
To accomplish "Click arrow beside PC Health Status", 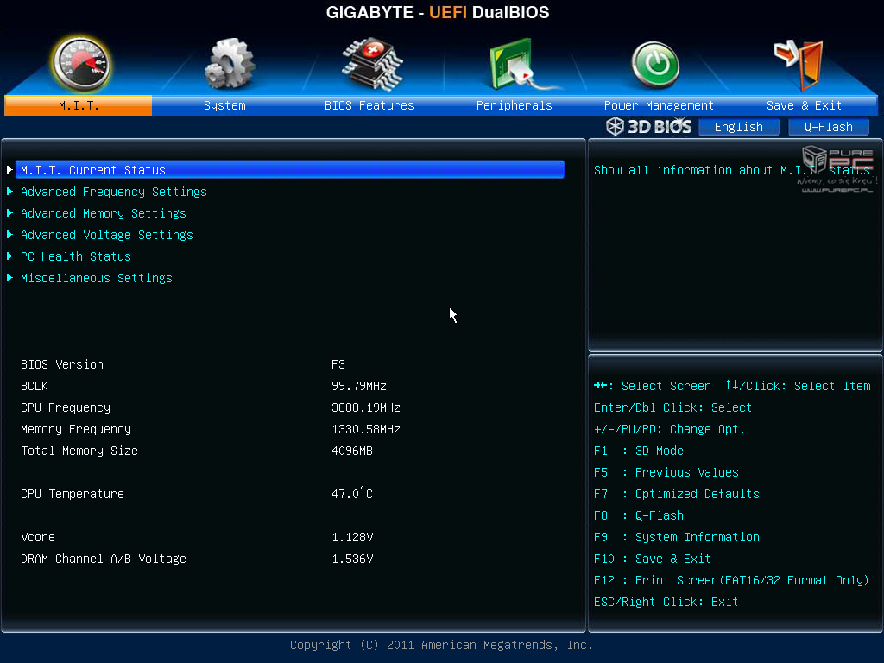I will (x=9, y=256).
